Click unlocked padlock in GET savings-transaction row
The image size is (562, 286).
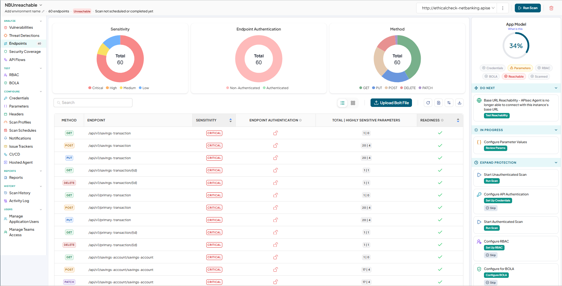[276, 133]
